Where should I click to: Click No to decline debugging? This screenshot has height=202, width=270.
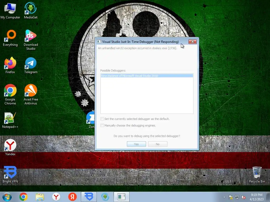pyautogui.click(x=158, y=144)
